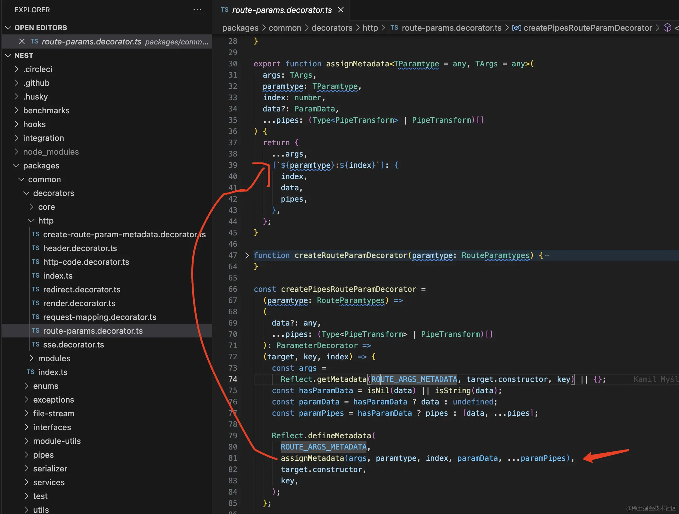The height and width of the screenshot is (514, 679).
Task: Click the packages breadcrumb segment
Action: click(240, 28)
